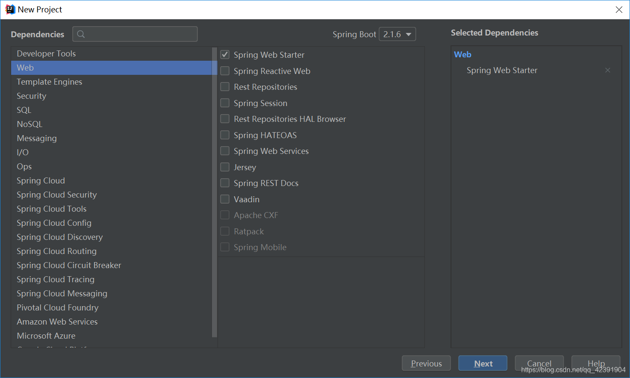Screen dimensions: 630x378
Task: Select Spring Cloud Tracing category
Action: pyautogui.click(x=111, y=279)
